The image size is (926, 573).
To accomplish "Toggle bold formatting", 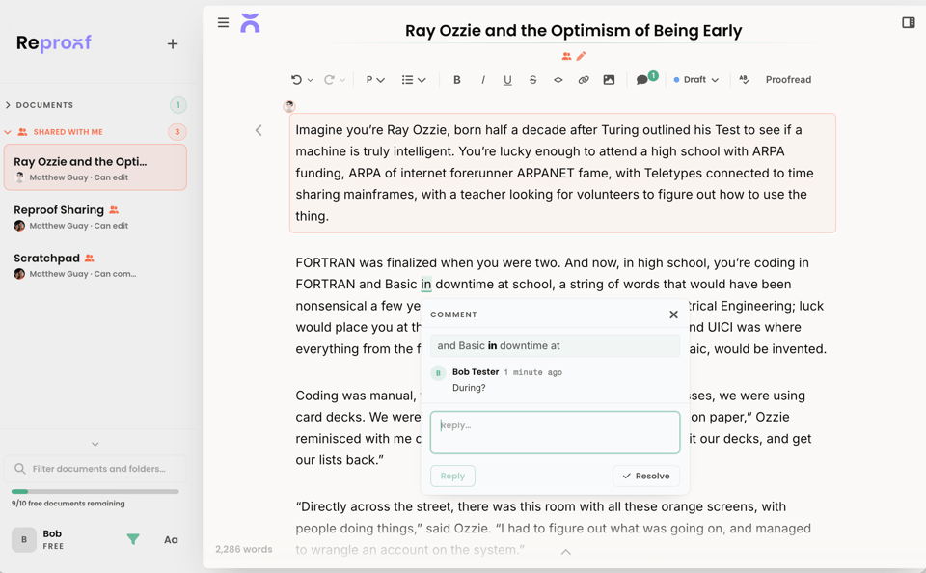I will [456, 80].
